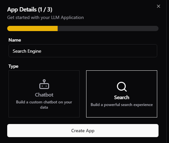This screenshot has height=143, width=169.
Task: Click the Name input field
Action: tap(83, 51)
